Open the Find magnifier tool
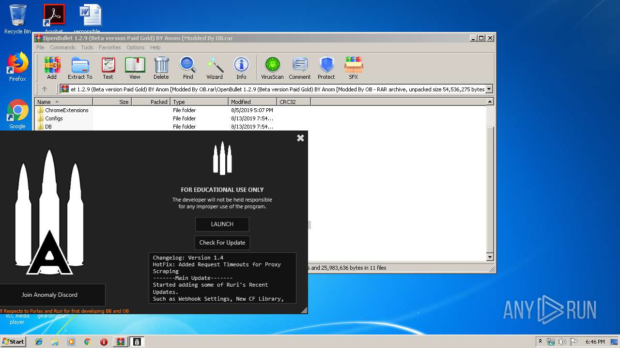The image size is (620, 348). pyautogui.click(x=188, y=68)
